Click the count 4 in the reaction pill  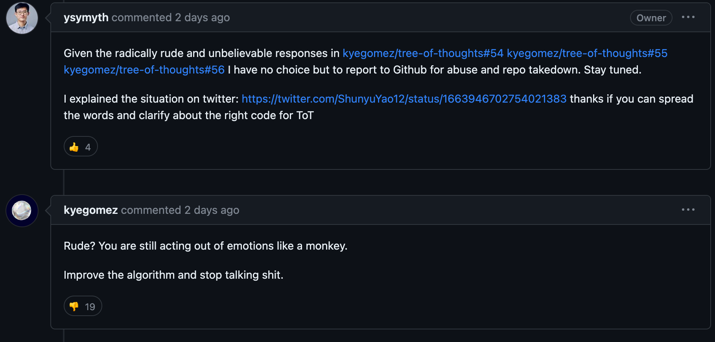pos(88,147)
